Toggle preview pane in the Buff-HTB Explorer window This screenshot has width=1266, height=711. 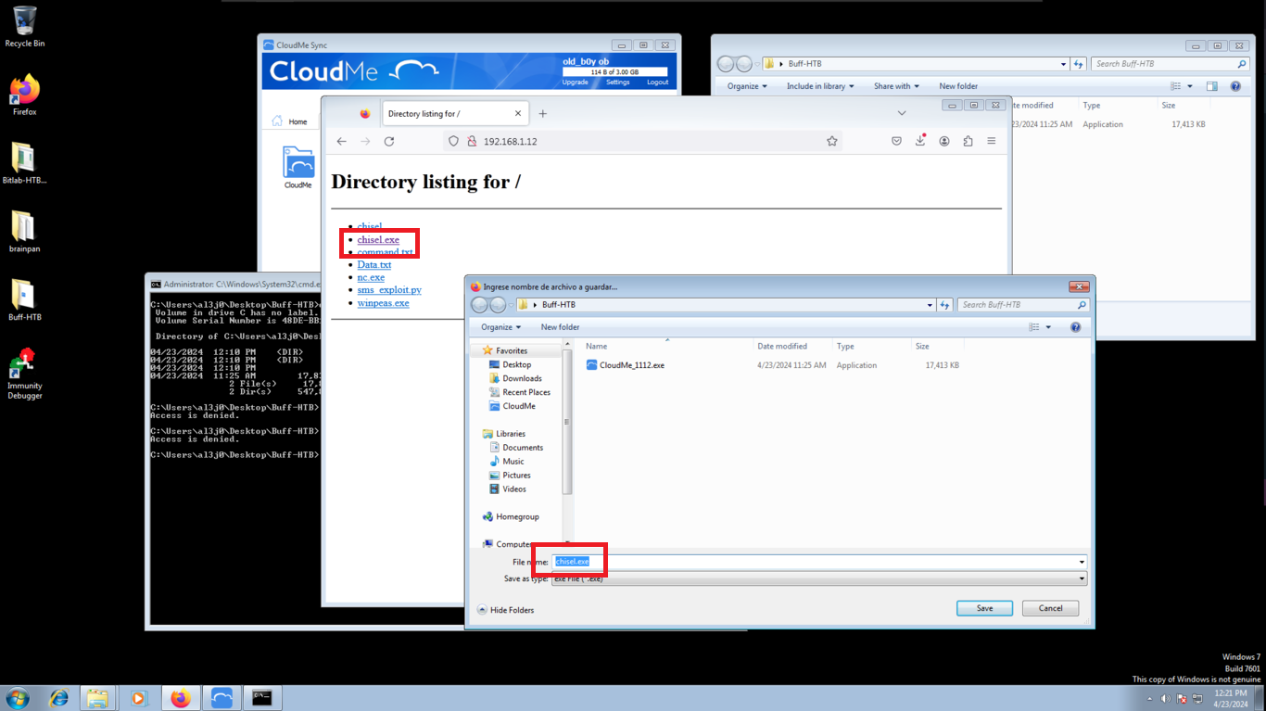tap(1211, 86)
